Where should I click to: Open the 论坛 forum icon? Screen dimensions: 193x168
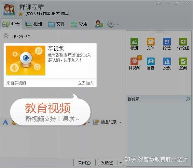[x=167, y=44]
